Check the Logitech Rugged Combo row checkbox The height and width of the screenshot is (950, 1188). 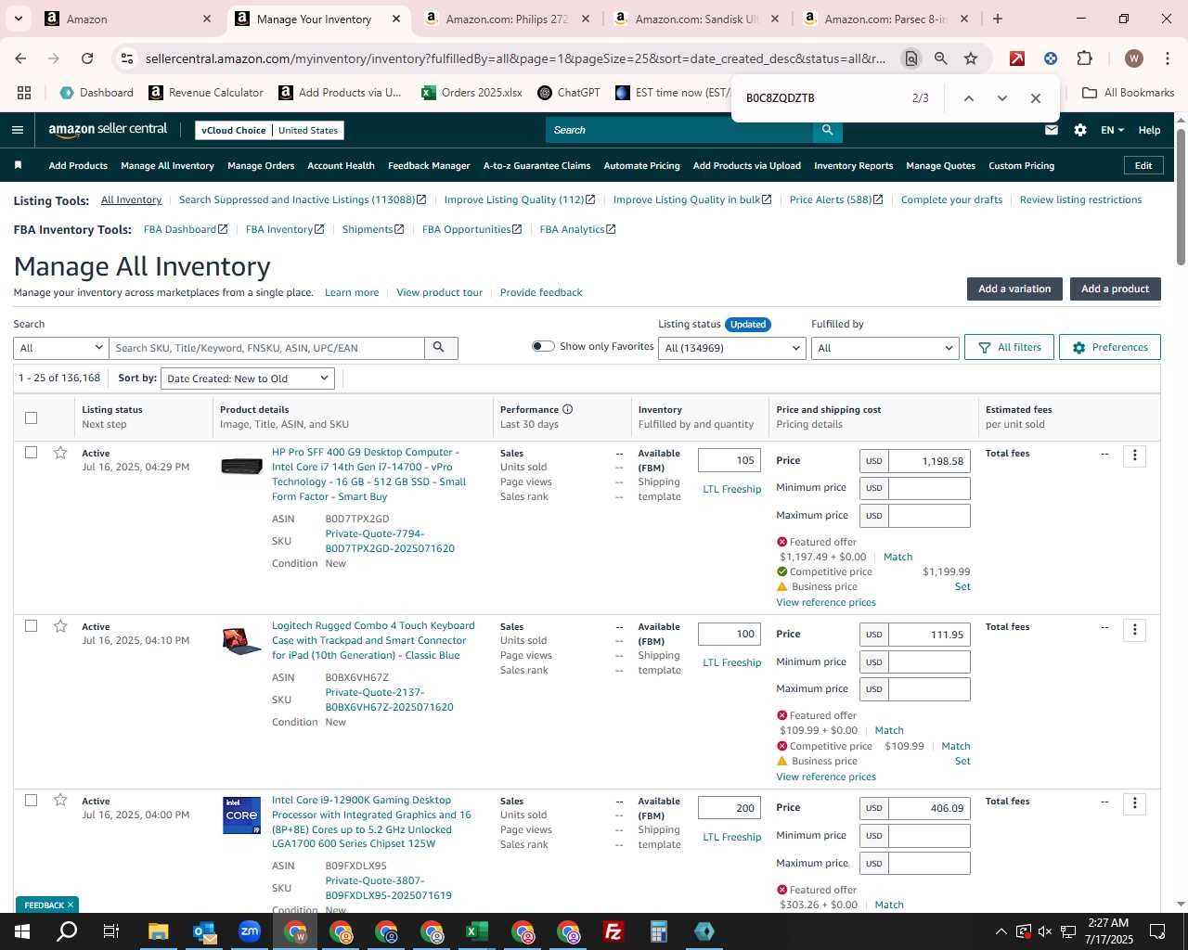pyautogui.click(x=31, y=626)
